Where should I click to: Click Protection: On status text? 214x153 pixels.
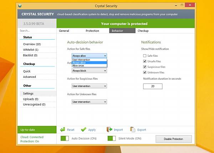(x=30, y=141)
